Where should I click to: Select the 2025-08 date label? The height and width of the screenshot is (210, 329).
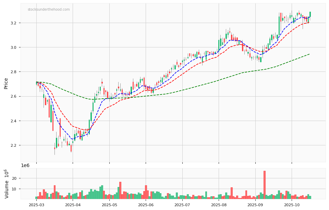[219, 205]
